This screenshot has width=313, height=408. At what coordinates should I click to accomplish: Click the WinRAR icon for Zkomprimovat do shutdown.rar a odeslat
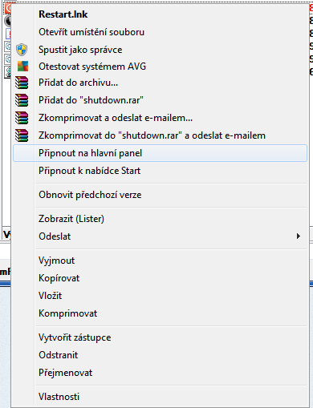point(22,135)
